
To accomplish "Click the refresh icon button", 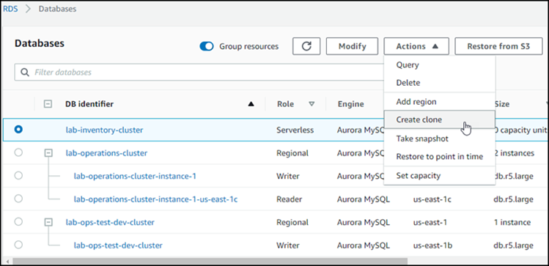I will pos(306,46).
